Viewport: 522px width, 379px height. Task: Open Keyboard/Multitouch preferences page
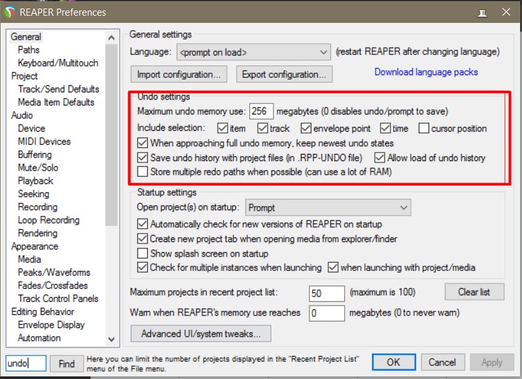click(x=58, y=63)
